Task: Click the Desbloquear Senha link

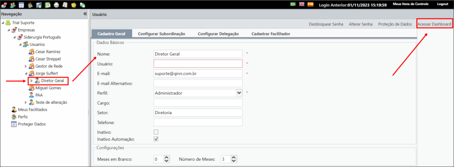Action: coord(326,24)
